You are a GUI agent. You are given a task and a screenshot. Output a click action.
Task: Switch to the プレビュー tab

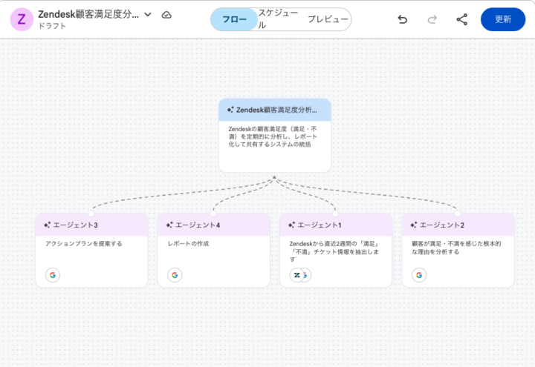(x=328, y=19)
